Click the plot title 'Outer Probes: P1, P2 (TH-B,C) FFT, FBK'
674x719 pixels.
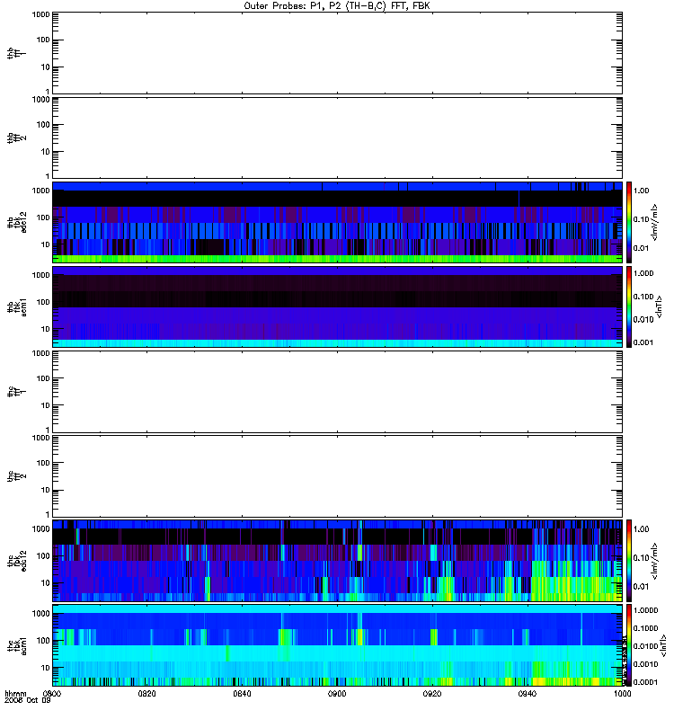click(337, 6)
